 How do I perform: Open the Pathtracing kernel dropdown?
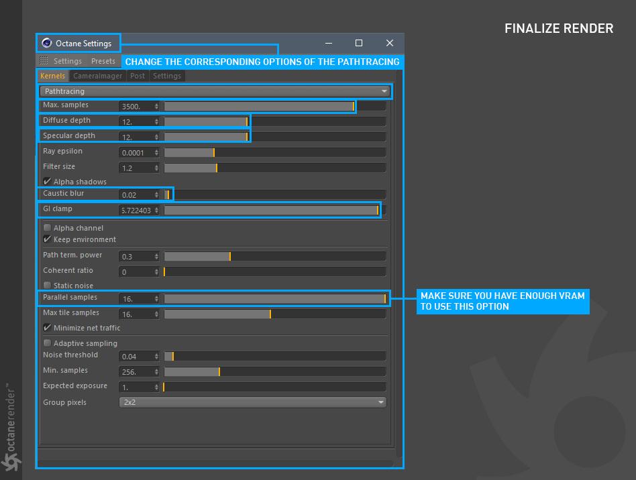215,91
